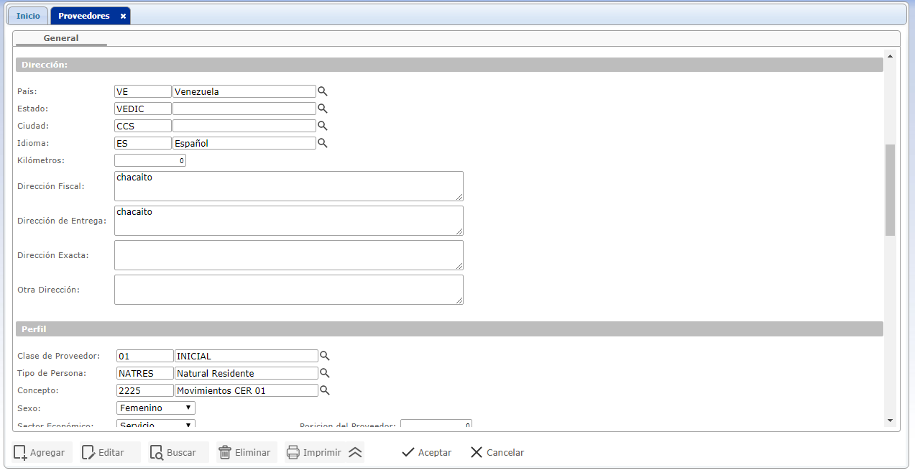Select the General tab
The width and height of the screenshot is (915, 473).
pos(61,38)
